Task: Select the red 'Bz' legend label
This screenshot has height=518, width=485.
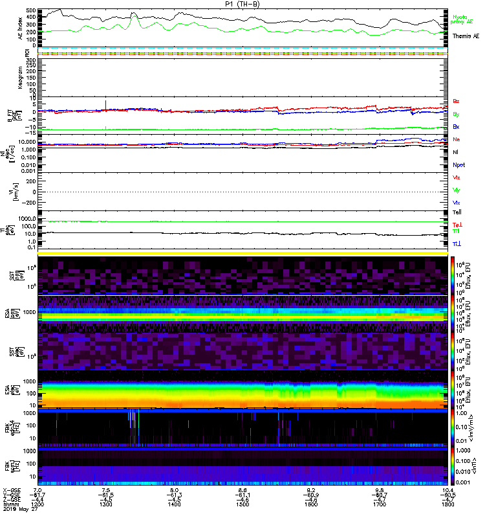Action: pos(456,101)
